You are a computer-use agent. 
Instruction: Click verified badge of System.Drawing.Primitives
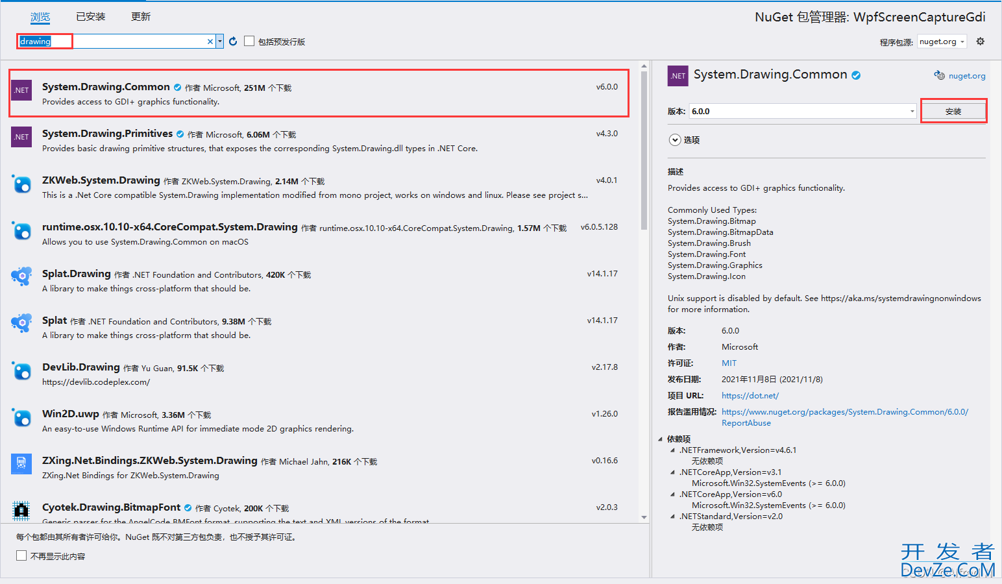pyautogui.click(x=180, y=134)
